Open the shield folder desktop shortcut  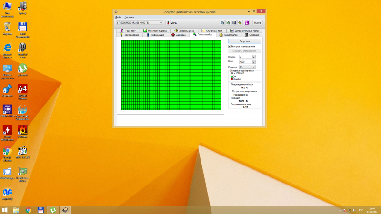tap(8, 173)
